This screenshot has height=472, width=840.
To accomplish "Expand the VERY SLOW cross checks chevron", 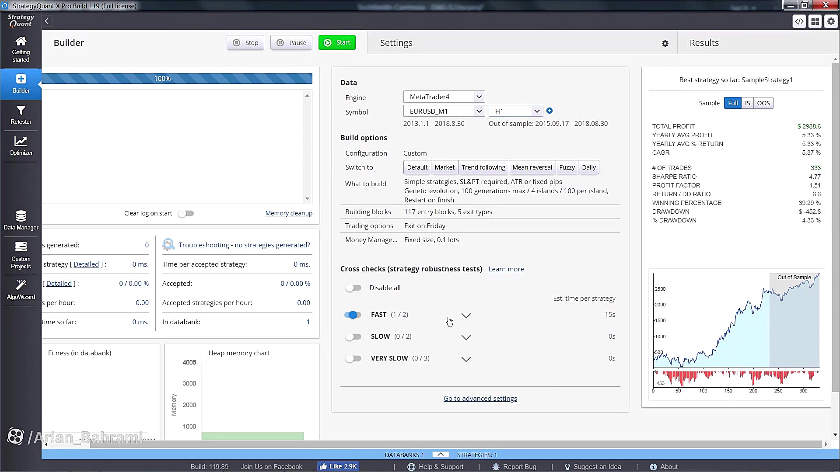I will (x=466, y=359).
